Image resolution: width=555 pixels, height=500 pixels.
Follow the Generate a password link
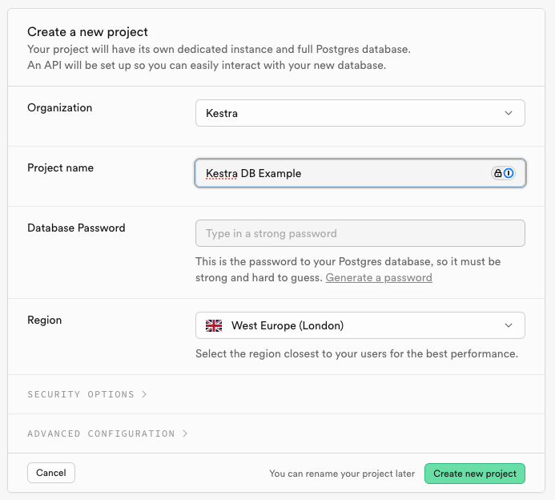pos(379,277)
